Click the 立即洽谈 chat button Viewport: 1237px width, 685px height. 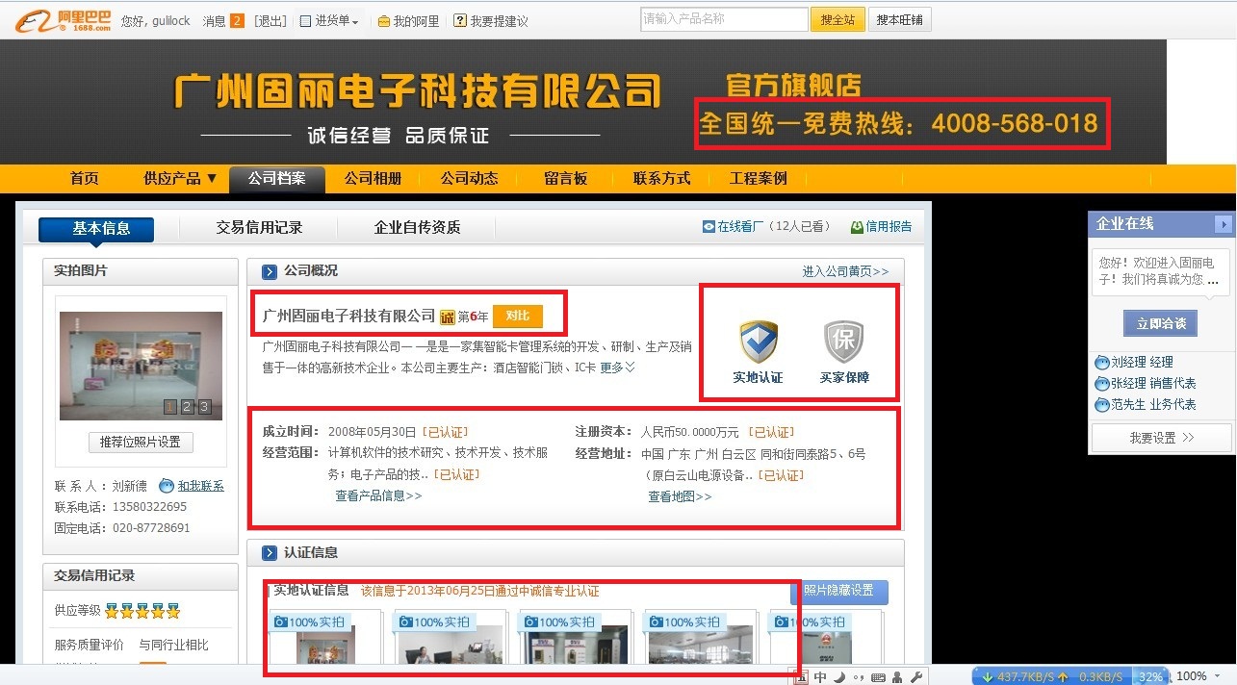[1159, 321]
